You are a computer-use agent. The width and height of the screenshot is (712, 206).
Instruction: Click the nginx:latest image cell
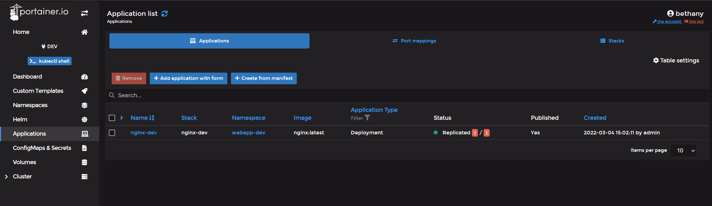(x=309, y=132)
